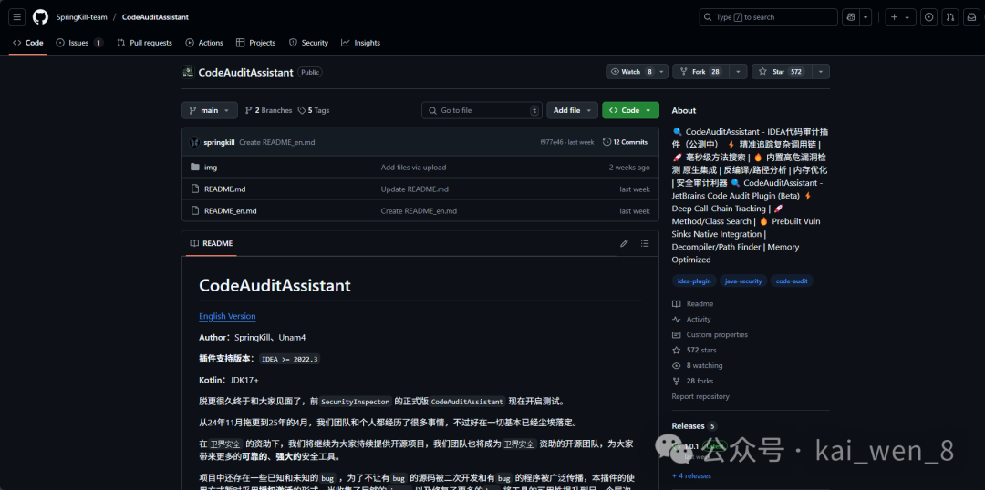Switch to the Pull requests tab

tap(144, 43)
